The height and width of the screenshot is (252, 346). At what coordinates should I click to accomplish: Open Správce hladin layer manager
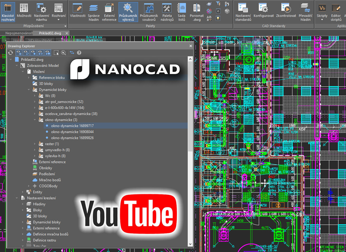click(x=93, y=12)
